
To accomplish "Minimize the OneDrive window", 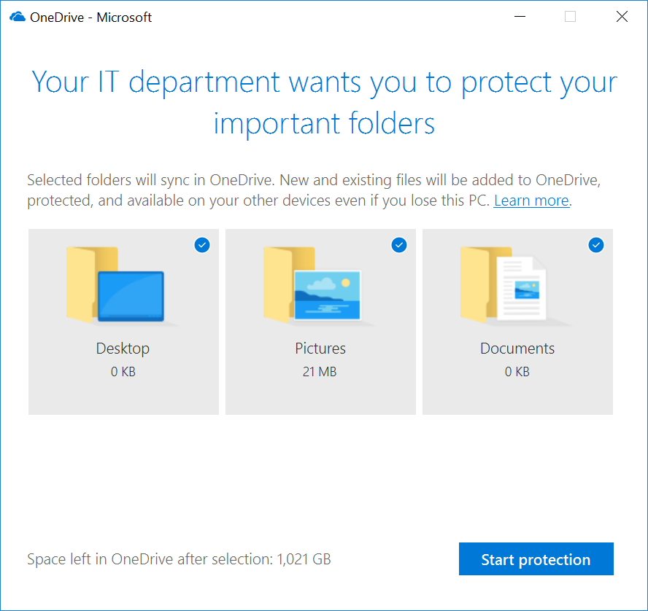I will tap(520, 17).
